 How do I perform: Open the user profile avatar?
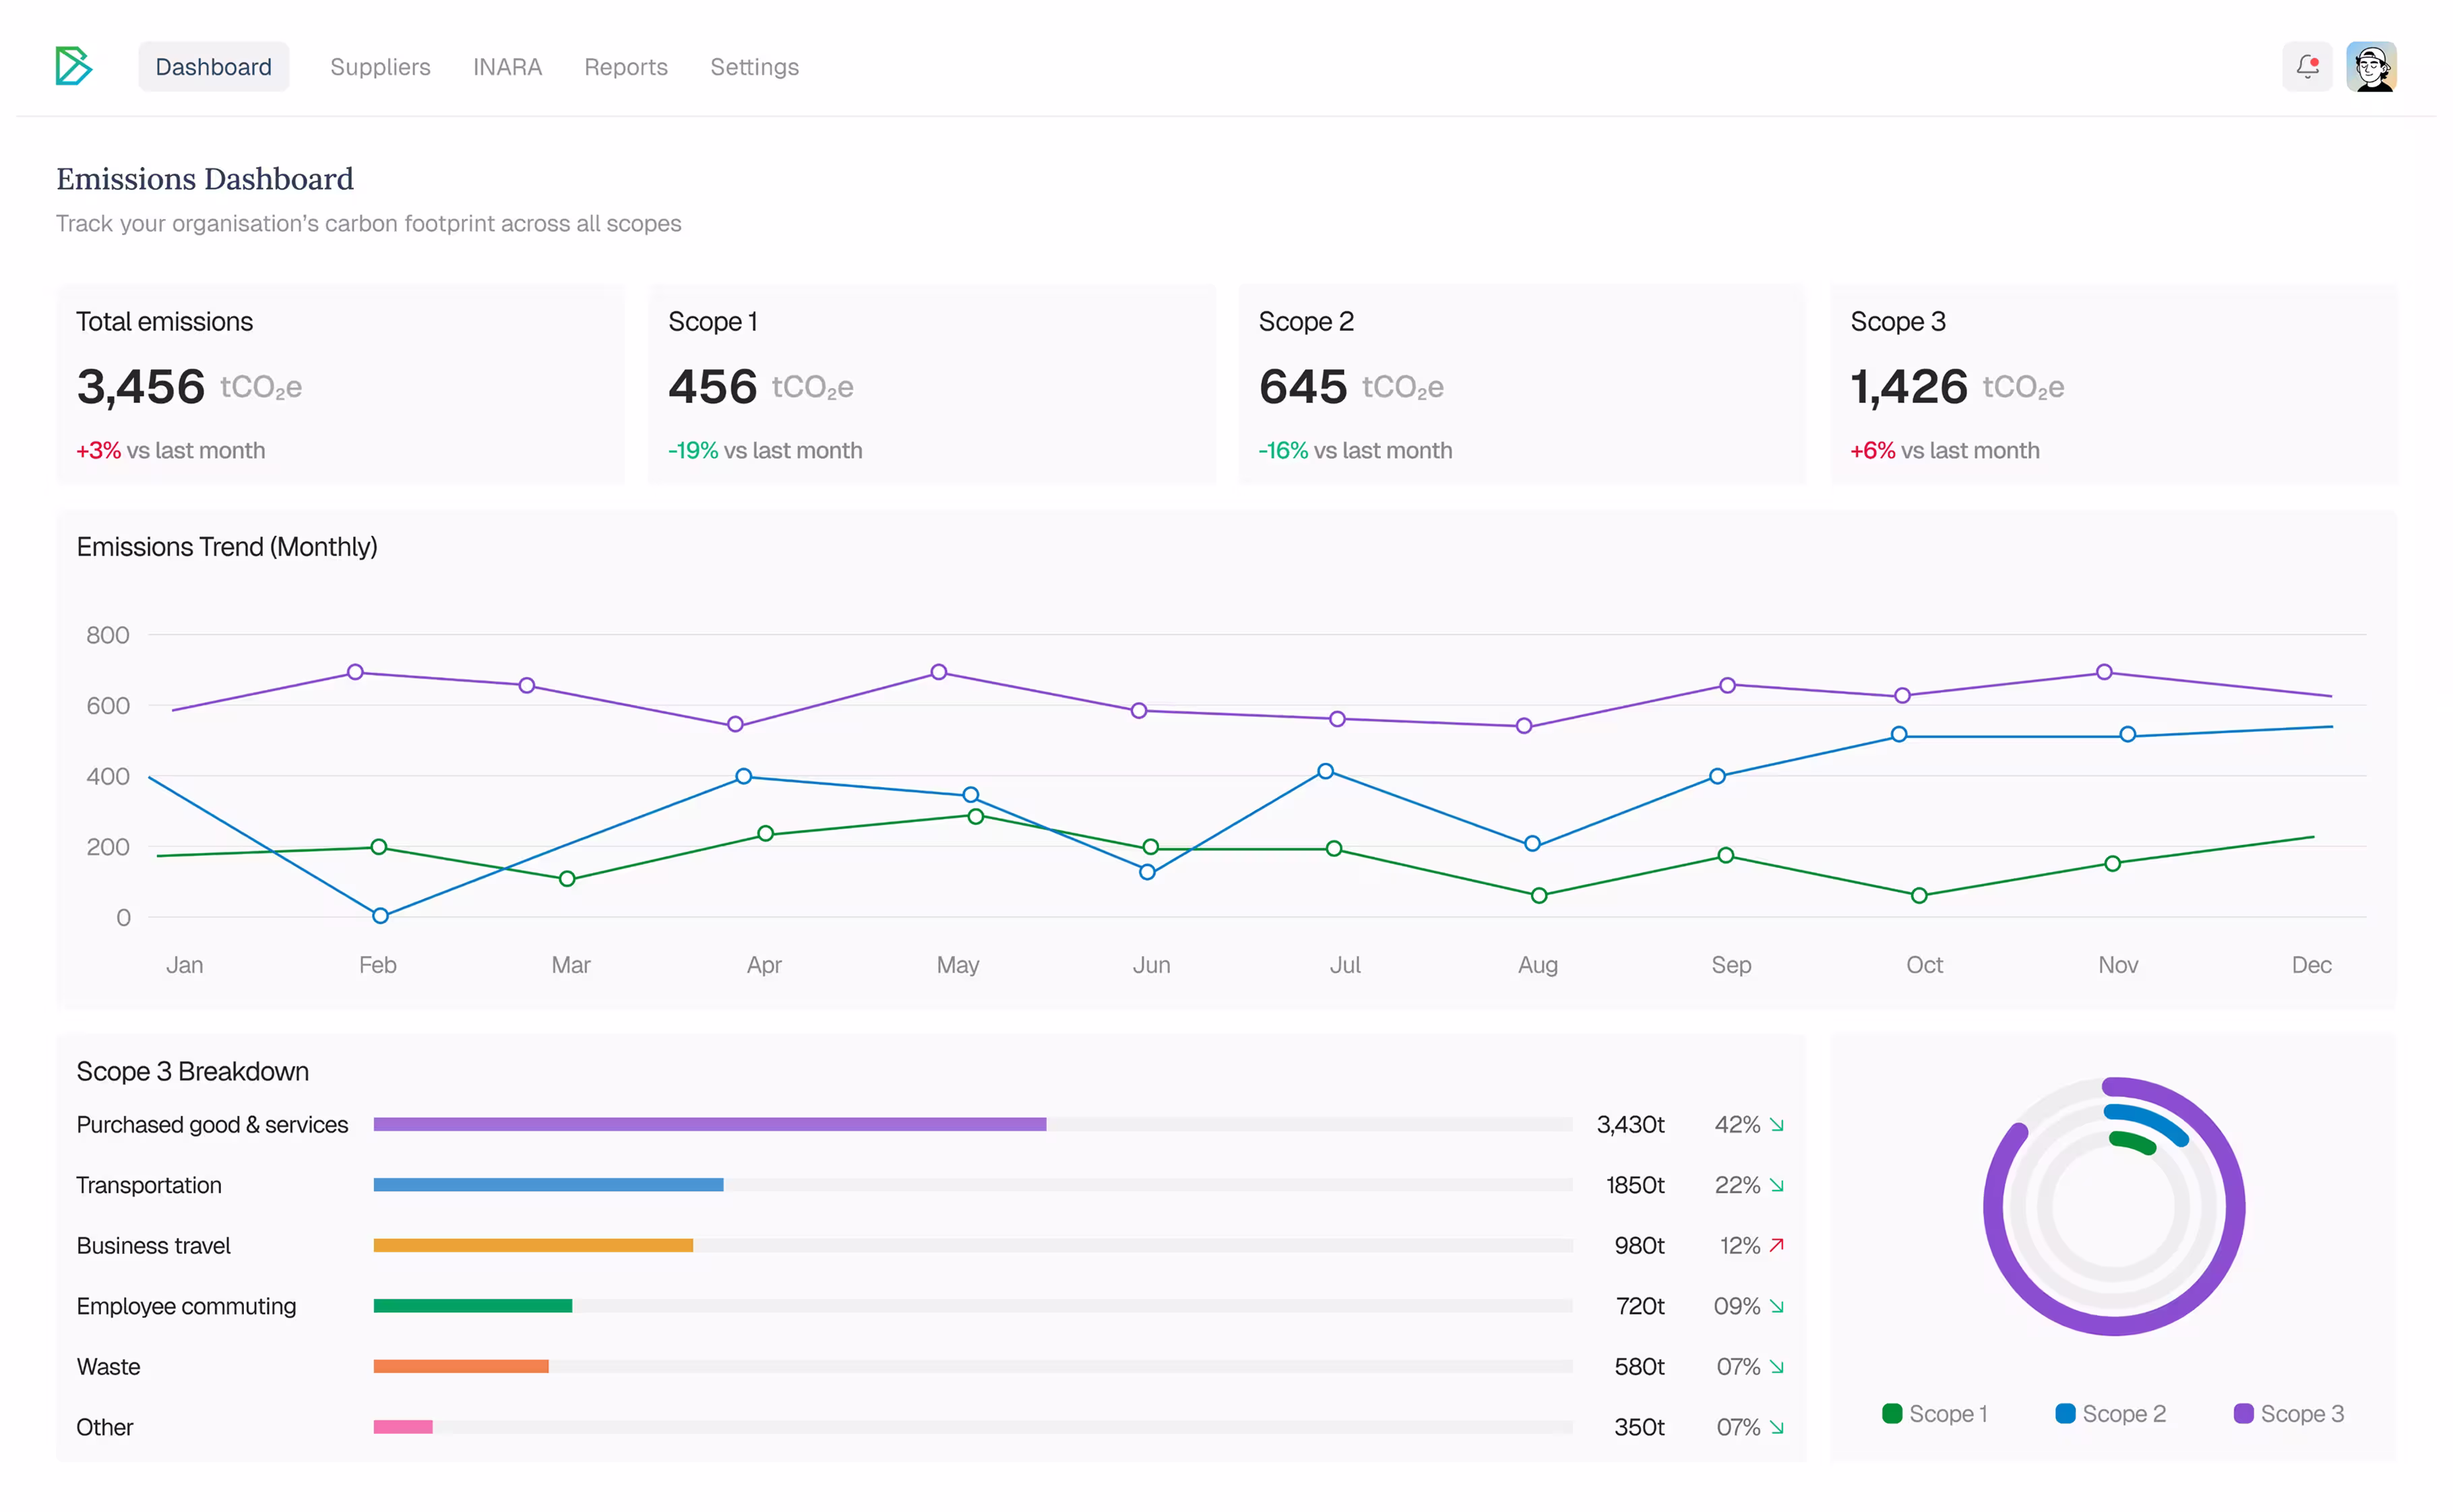click(x=2372, y=66)
